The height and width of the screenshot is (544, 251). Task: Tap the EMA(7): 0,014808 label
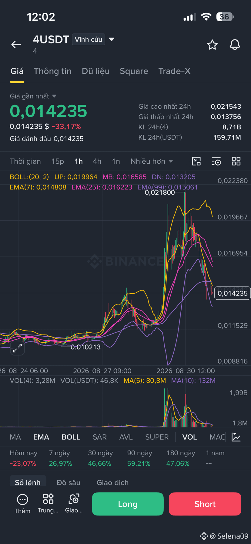coord(38,187)
